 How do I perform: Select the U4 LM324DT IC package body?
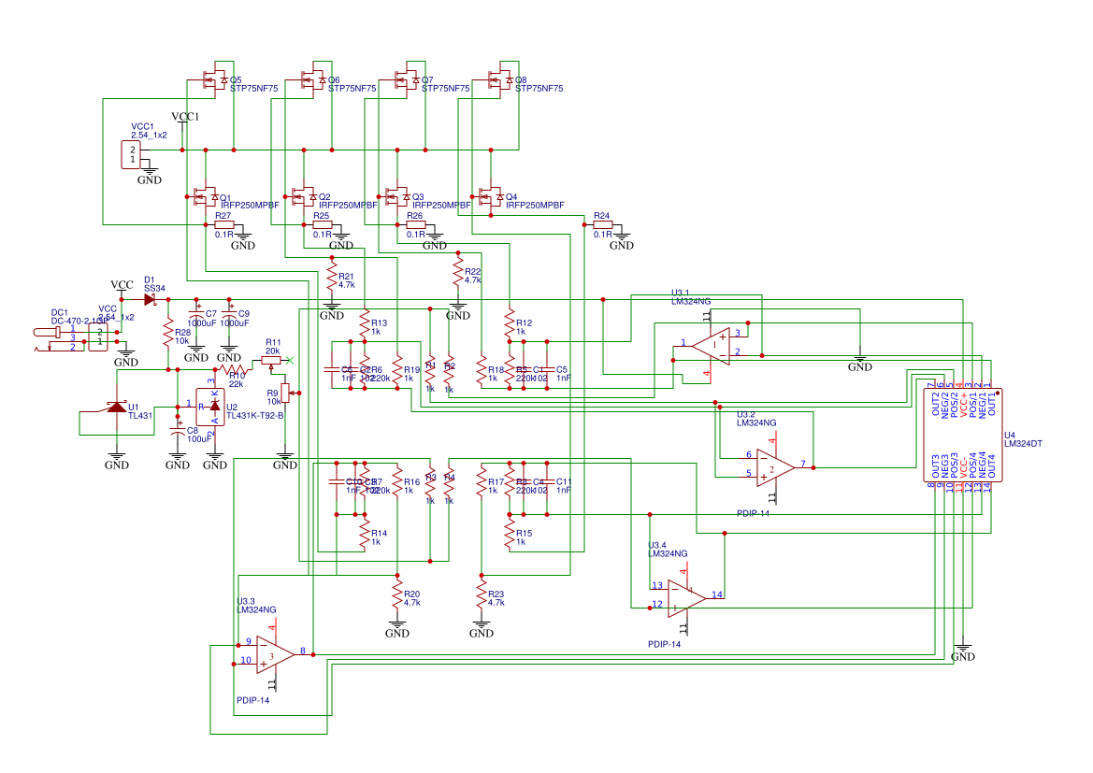(963, 435)
